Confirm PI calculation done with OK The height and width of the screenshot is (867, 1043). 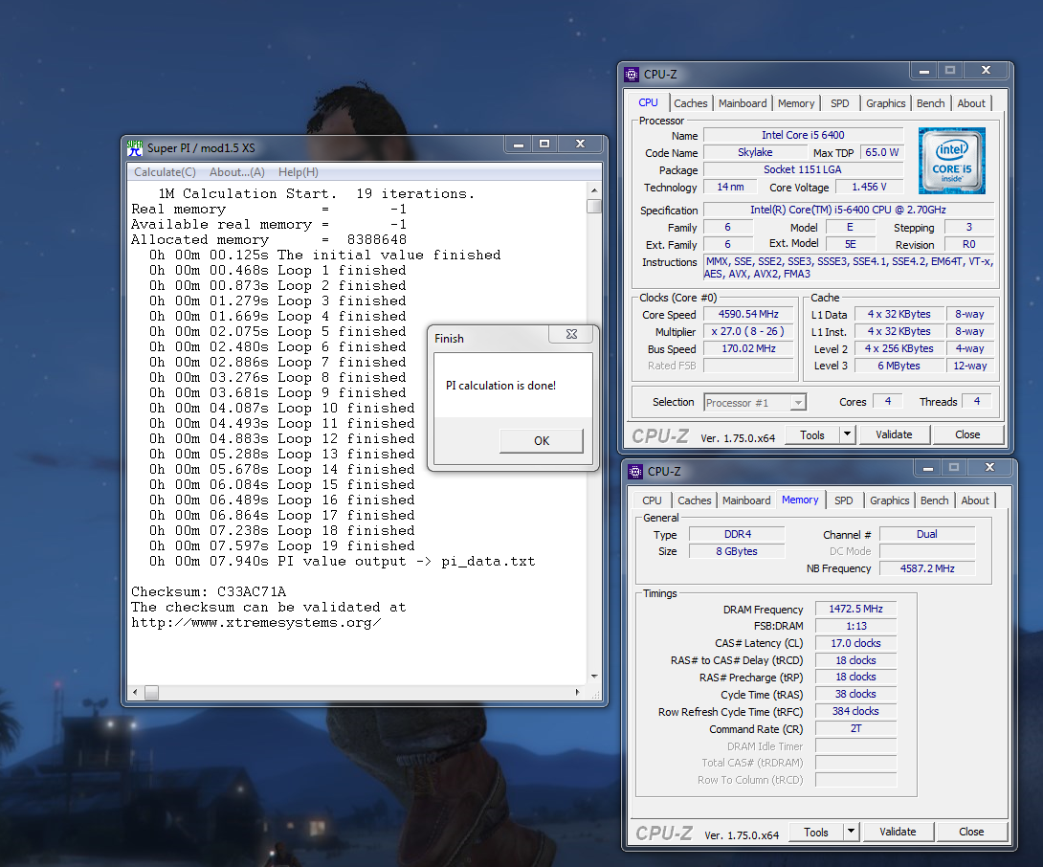coord(542,440)
